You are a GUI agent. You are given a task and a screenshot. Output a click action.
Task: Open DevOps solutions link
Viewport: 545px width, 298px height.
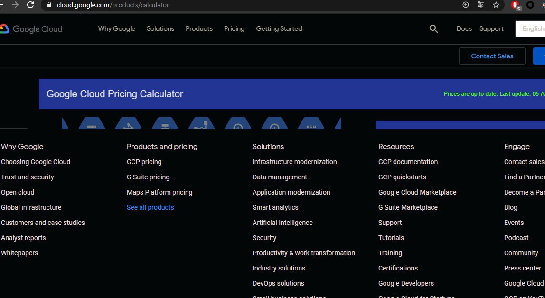point(278,283)
